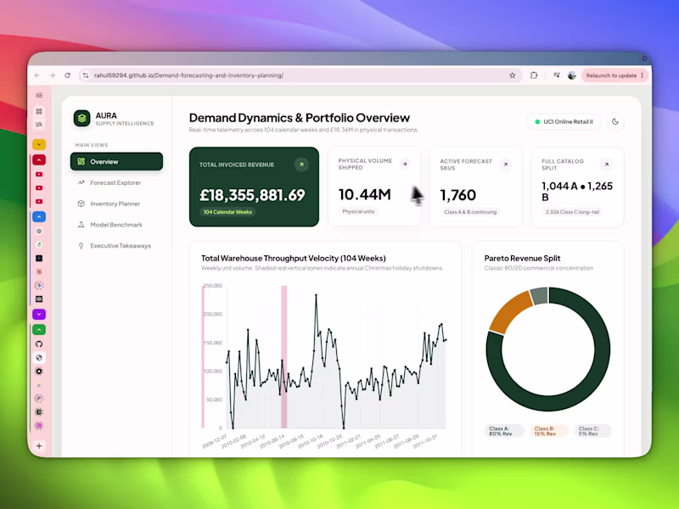Image resolution: width=679 pixels, height=509 pixels.
Task: Open the tab groups grid icon
Action: tap(39, 111)
